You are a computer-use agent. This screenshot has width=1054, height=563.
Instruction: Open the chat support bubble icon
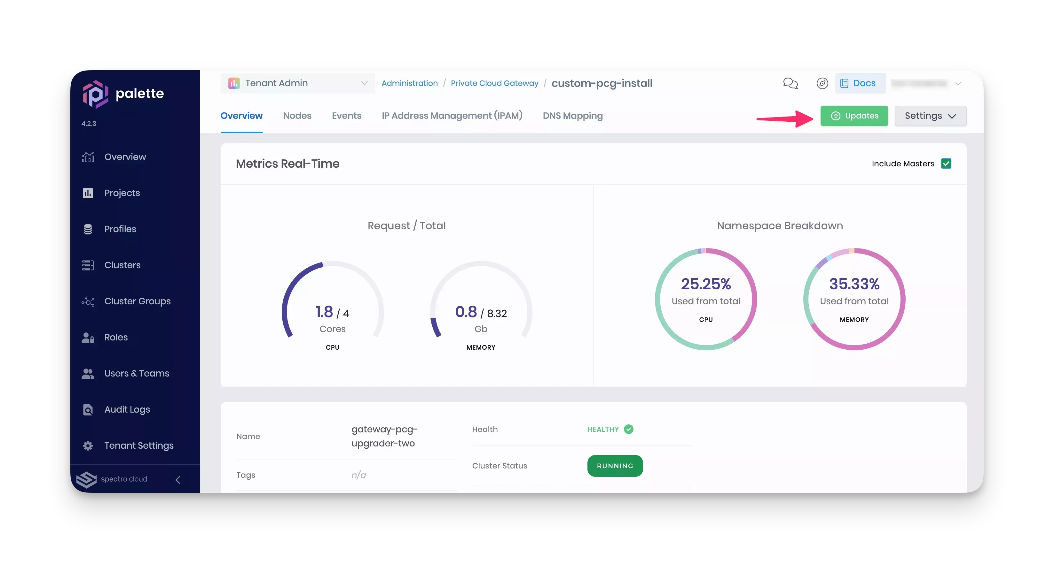[790, 83]
